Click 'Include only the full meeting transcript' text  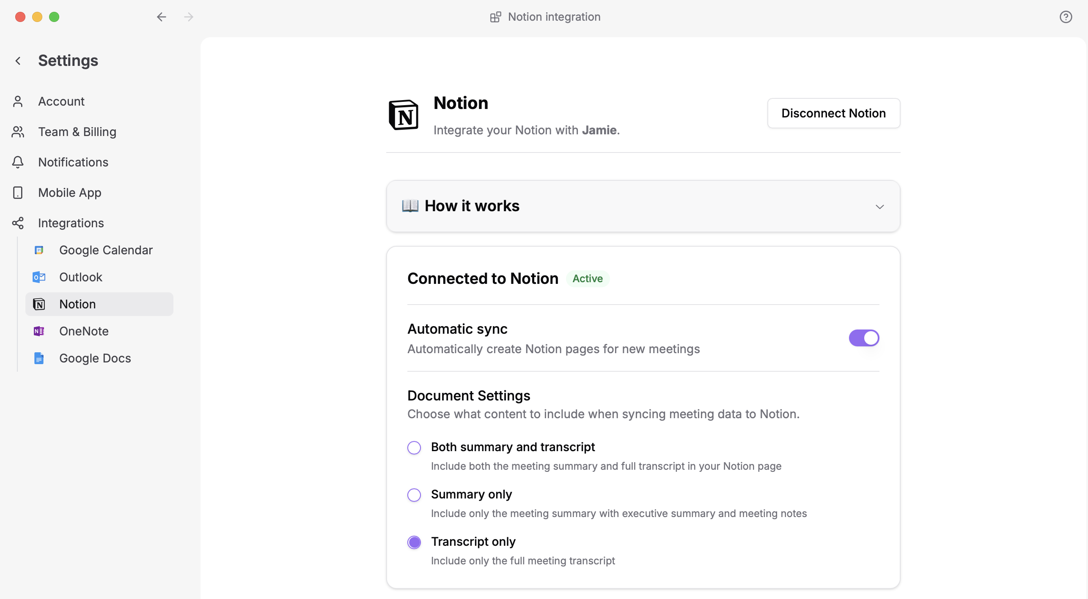click(x=523, y=561)
